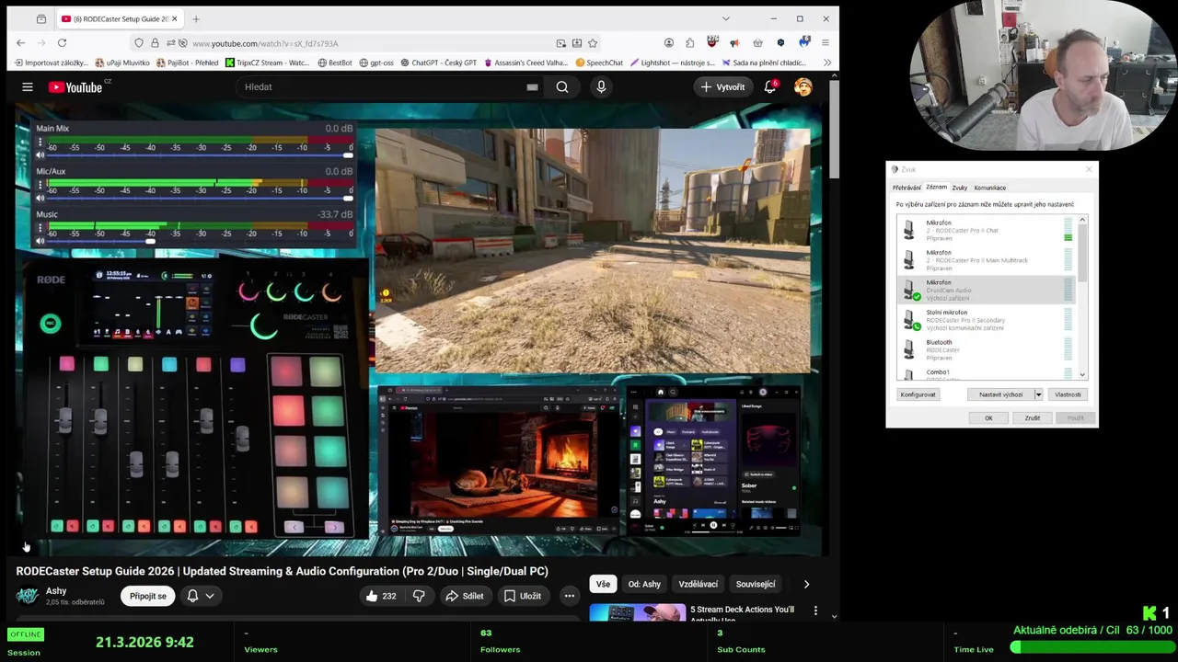Open the browser application menu

click(x=826, y=42)
